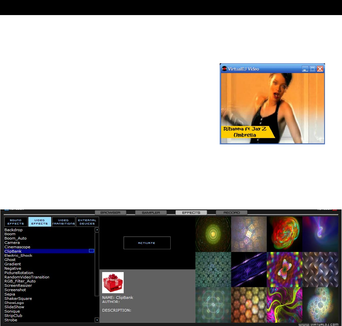
Task: Select the Strobe effect in list
Action: pos(11,320)
